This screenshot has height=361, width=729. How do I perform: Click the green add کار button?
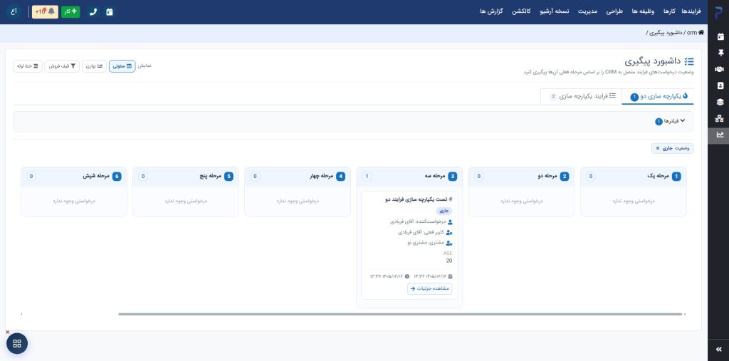pos(70,11)
